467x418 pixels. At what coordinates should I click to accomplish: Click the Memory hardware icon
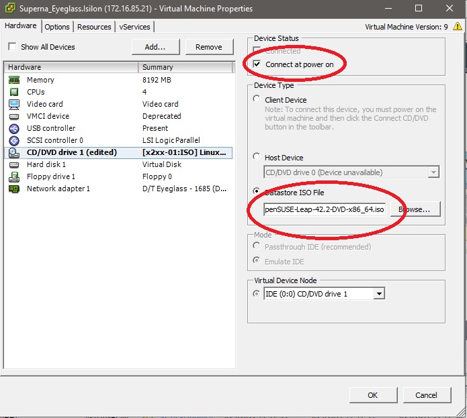(x=14, y=80)
